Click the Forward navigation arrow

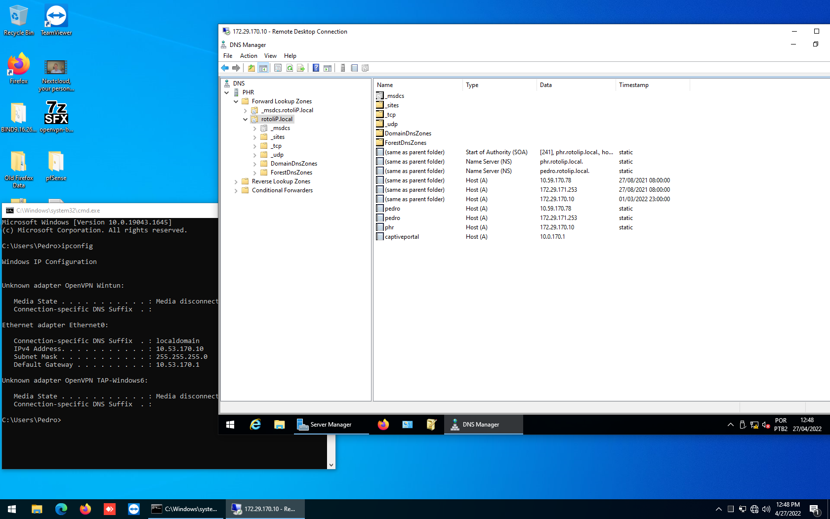(236, 68)
